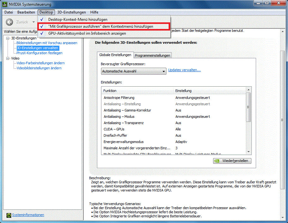
Task: Click the Adaptiv setting value
Action: pos(181,142)
